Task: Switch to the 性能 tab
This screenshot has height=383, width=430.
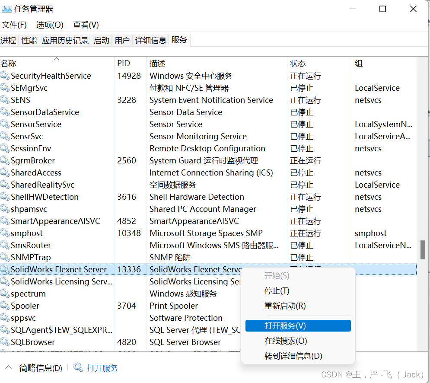Action: [29, 41]
